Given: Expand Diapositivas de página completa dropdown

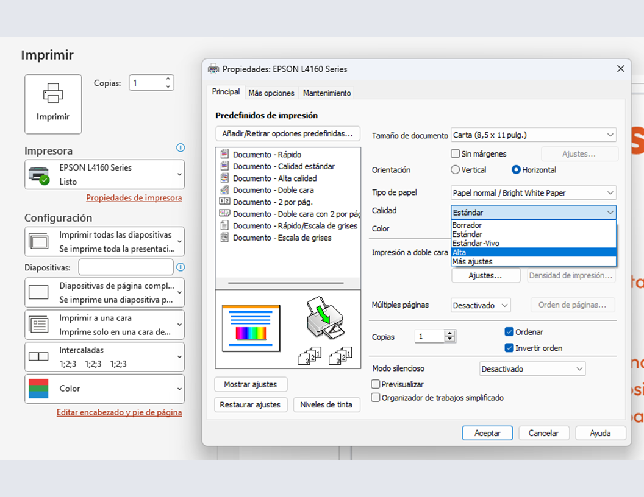Looking at the screenshot, I should [104, 292].
